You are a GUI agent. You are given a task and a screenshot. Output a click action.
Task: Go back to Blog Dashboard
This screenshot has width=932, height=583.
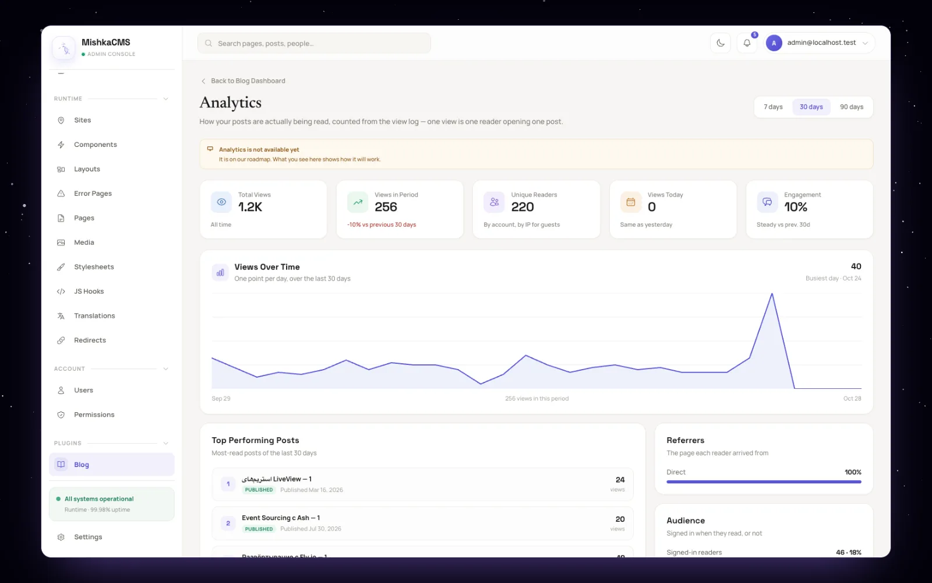243,81
